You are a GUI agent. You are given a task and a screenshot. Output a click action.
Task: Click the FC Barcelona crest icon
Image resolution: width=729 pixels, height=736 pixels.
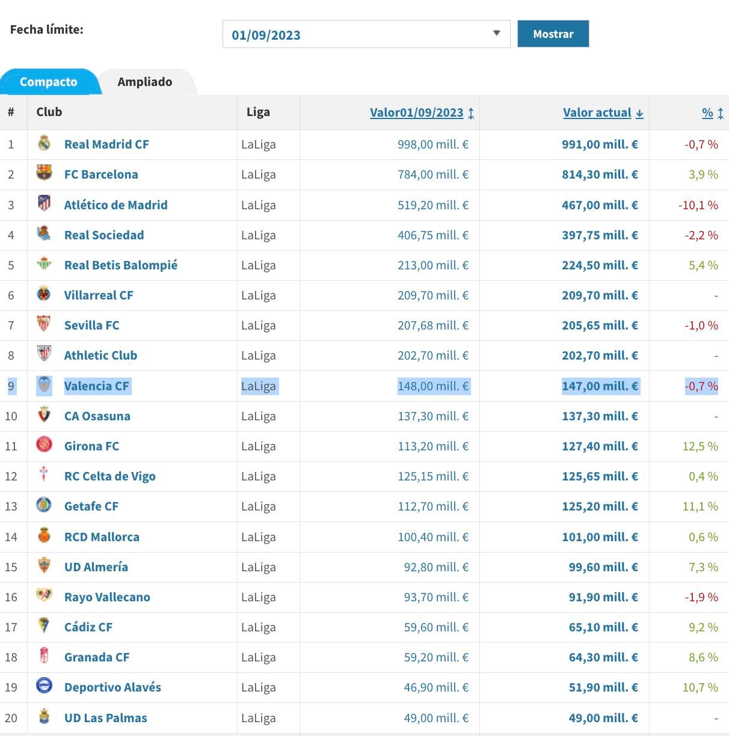[x=44, y=173]
